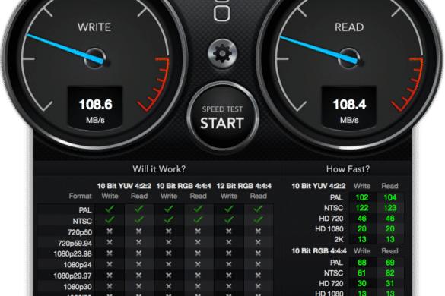This screenshot has height=296, width=445.
Task: Click the value 123 in How Fast
Action: coord(390,208)
